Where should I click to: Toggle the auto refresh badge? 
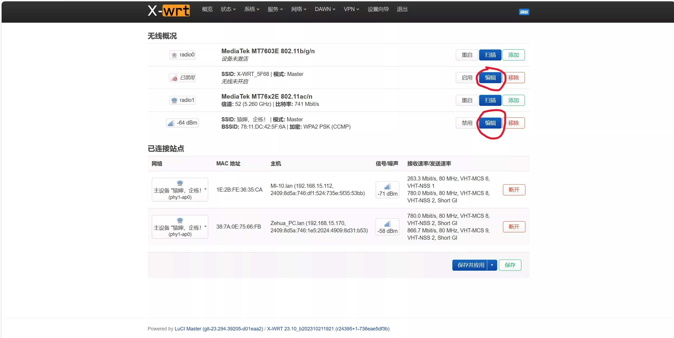[x=524, y=12]
